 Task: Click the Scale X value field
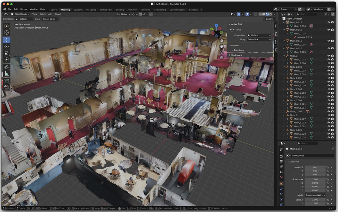click(315, 200)
